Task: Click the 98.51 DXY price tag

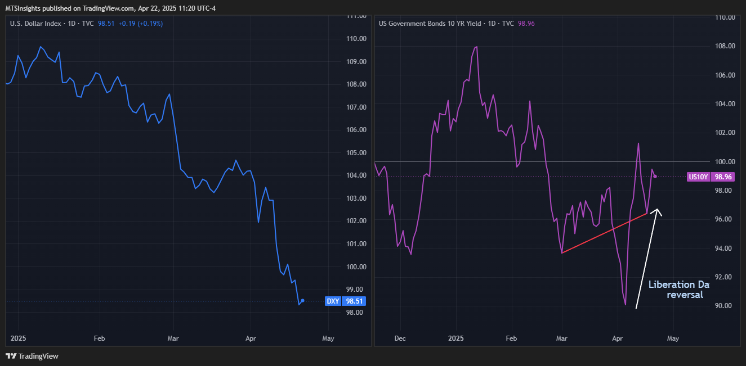Action: click(354, 301)
